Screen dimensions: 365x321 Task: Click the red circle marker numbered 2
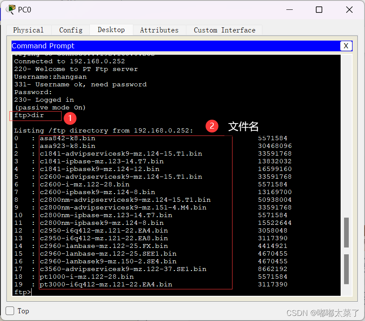(x=212, y=127)
